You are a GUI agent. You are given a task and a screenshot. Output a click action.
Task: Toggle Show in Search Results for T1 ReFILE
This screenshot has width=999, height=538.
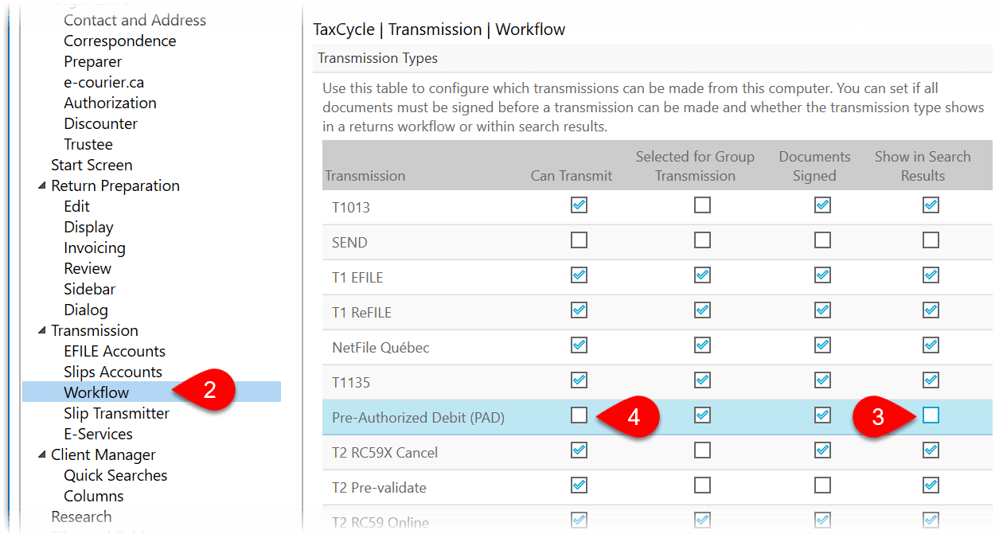tap(931, 310)
